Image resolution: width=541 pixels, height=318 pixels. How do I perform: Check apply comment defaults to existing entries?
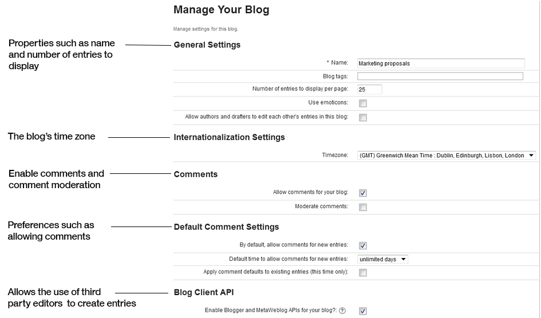(363, 273)
